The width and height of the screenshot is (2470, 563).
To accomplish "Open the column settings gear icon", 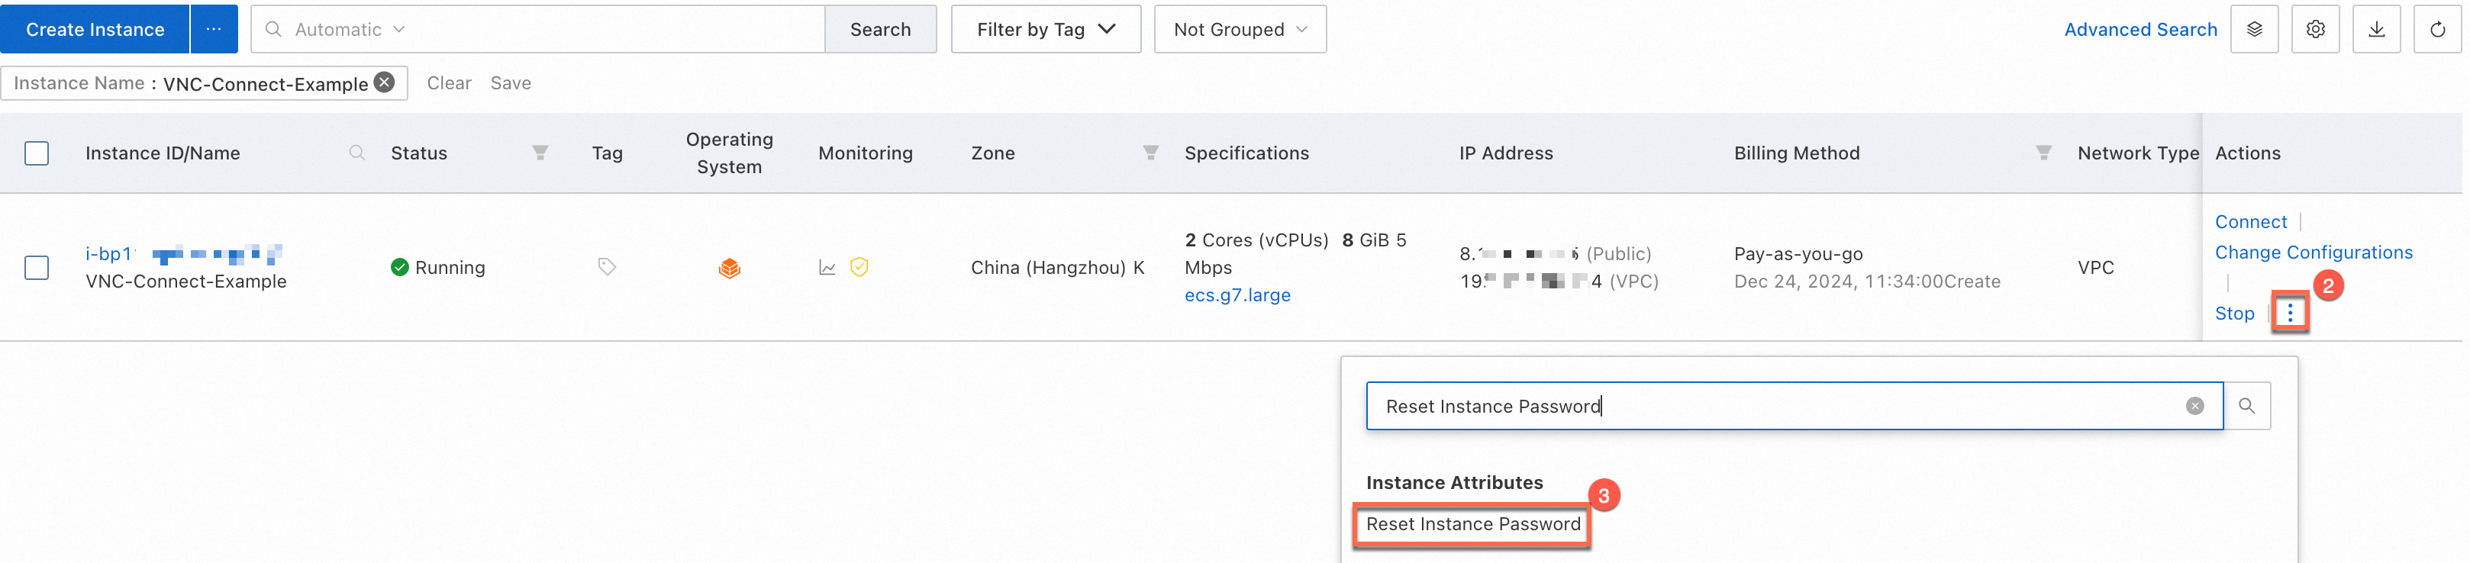I will click(x=2314, y=30).
